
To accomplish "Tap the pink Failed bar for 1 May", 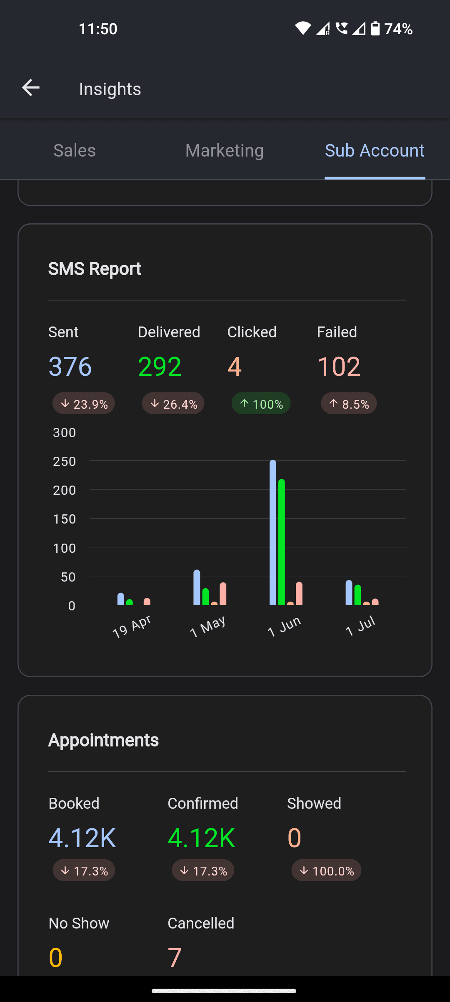I will (223, 594).
